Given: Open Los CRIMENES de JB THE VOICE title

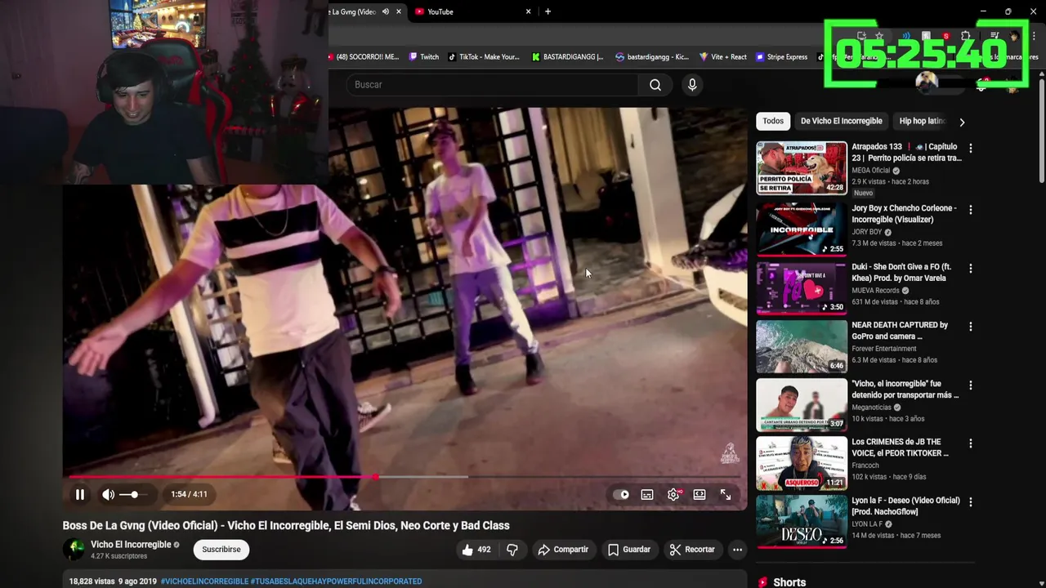Looking at the screenshot, I should [900, 448].
